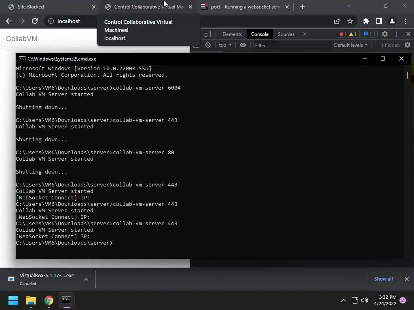Viewport: 414px width, 310px height.
Task: Reload the localhost page
Action: (x=35, y=21)
